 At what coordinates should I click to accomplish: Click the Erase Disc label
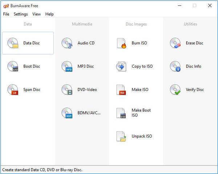coord(194,43)
